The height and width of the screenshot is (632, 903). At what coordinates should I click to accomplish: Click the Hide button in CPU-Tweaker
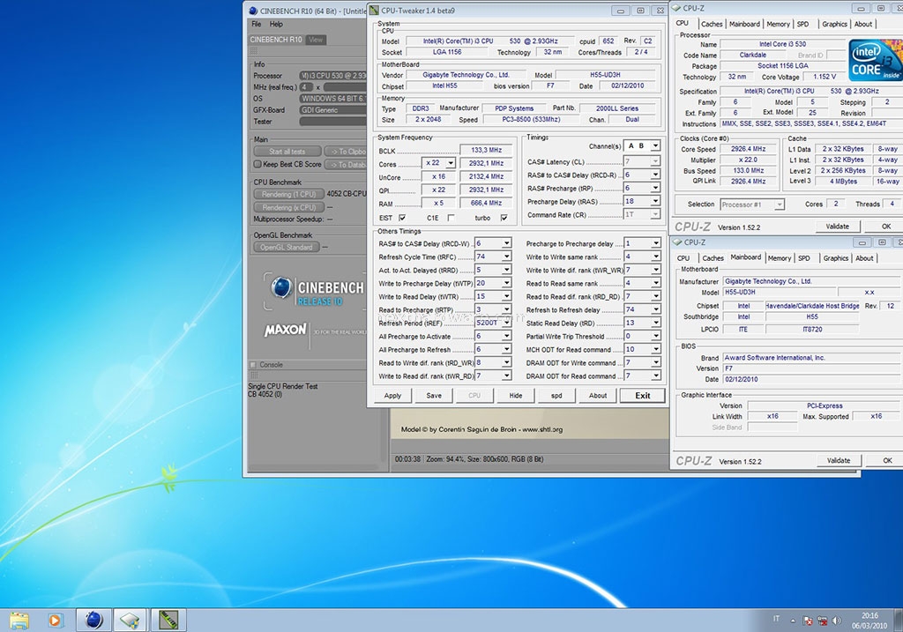pyautogui.click(x=515, y=396)
